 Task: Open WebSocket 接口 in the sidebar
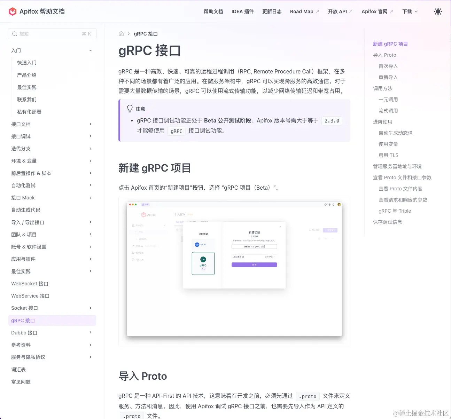click(30, 284)
